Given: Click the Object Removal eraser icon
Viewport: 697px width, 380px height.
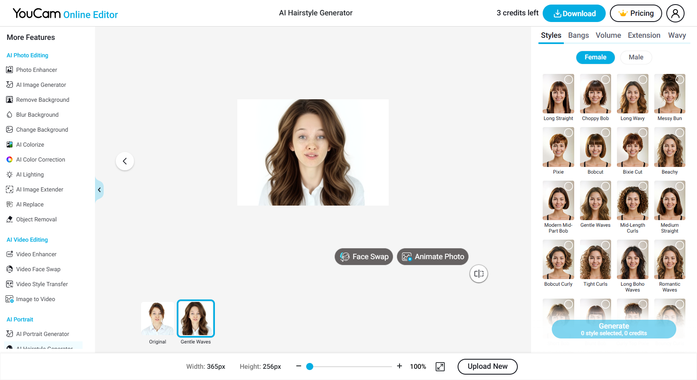Looking at the screenshot, I should point(10,219).
